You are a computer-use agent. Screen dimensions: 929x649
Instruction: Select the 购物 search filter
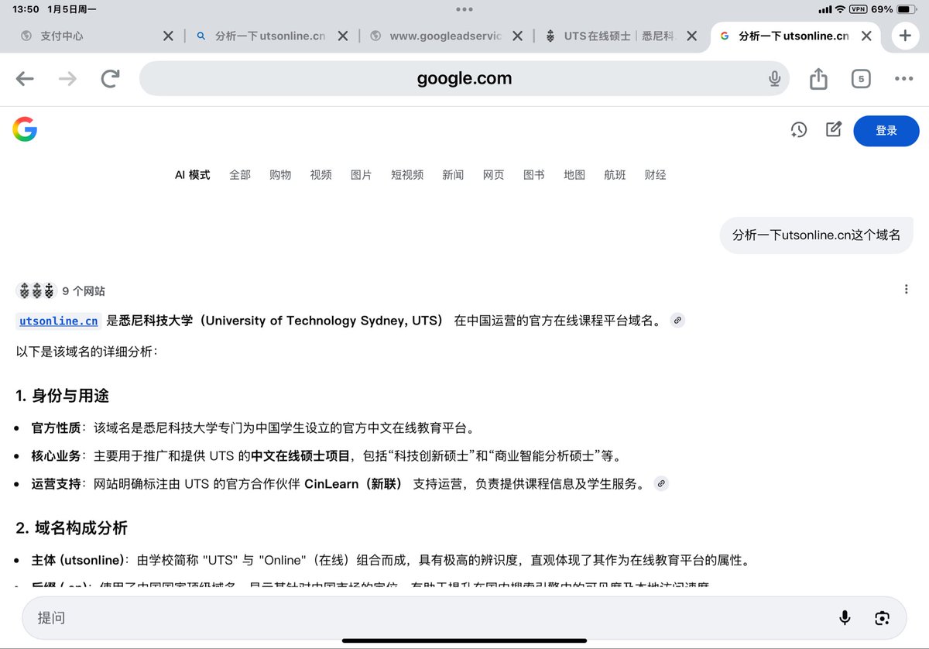[x=280, y=175]
